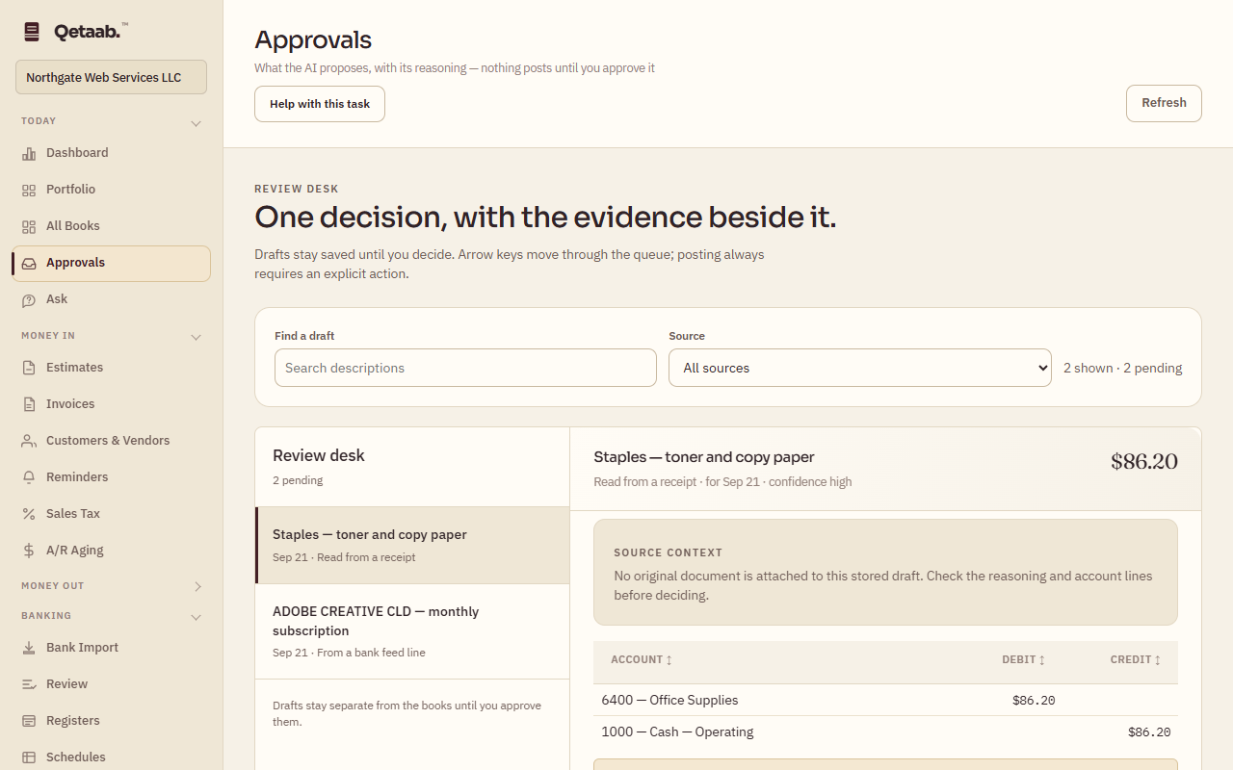Click the Approvals inbox icon
The width and height of the screenshot is (1233, 770).
pyautogui.click(x=29, y=263)
